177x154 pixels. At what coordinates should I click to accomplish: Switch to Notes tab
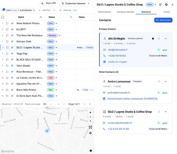click(167, 12)
